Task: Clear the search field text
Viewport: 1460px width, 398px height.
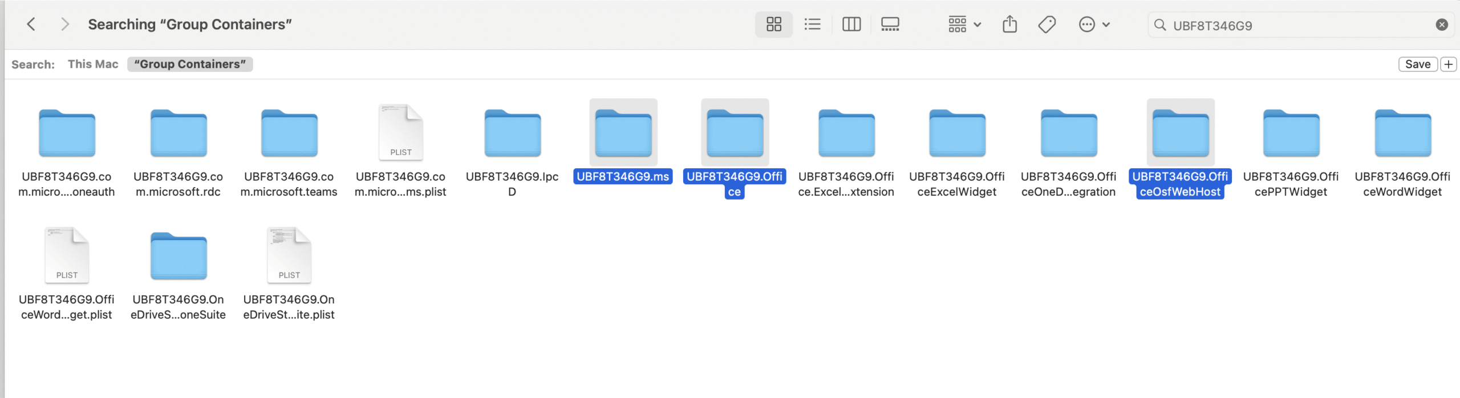Action: point(1441,25)
